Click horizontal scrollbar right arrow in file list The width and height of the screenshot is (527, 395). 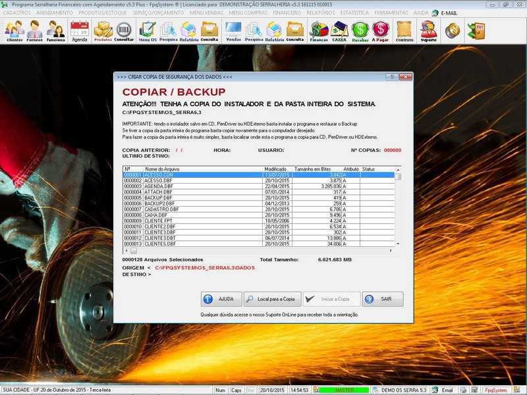point(391,251)
